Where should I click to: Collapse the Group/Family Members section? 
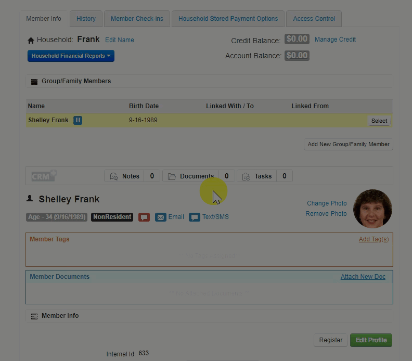34,82
